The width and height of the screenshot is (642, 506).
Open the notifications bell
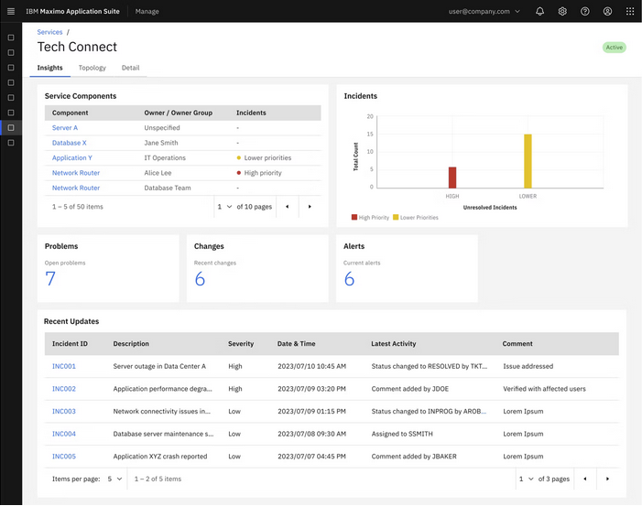coord(539,11)
